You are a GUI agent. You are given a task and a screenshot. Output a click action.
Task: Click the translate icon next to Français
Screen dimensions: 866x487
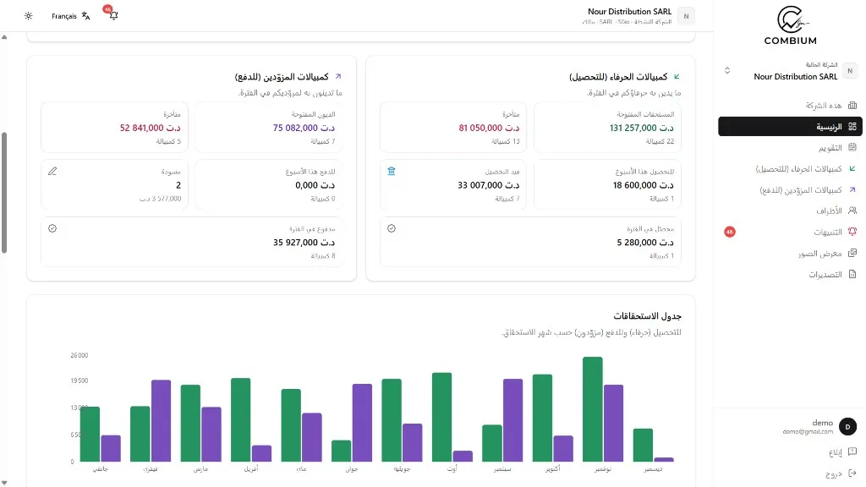85,16
